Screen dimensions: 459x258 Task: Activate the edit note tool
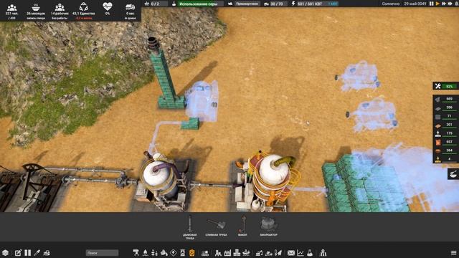(x=18, y=253)
